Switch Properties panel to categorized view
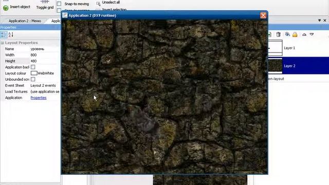This screenshot has height=185, width=329. (x=4, y=34)
